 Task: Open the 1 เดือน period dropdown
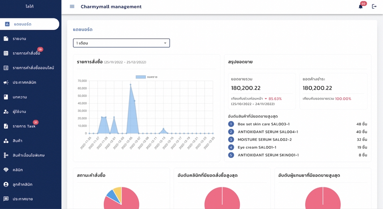[x=121, y=43]
